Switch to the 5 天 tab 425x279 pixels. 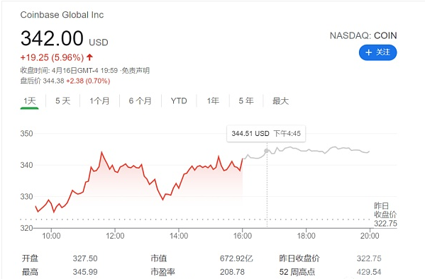[x=63, y=101]
